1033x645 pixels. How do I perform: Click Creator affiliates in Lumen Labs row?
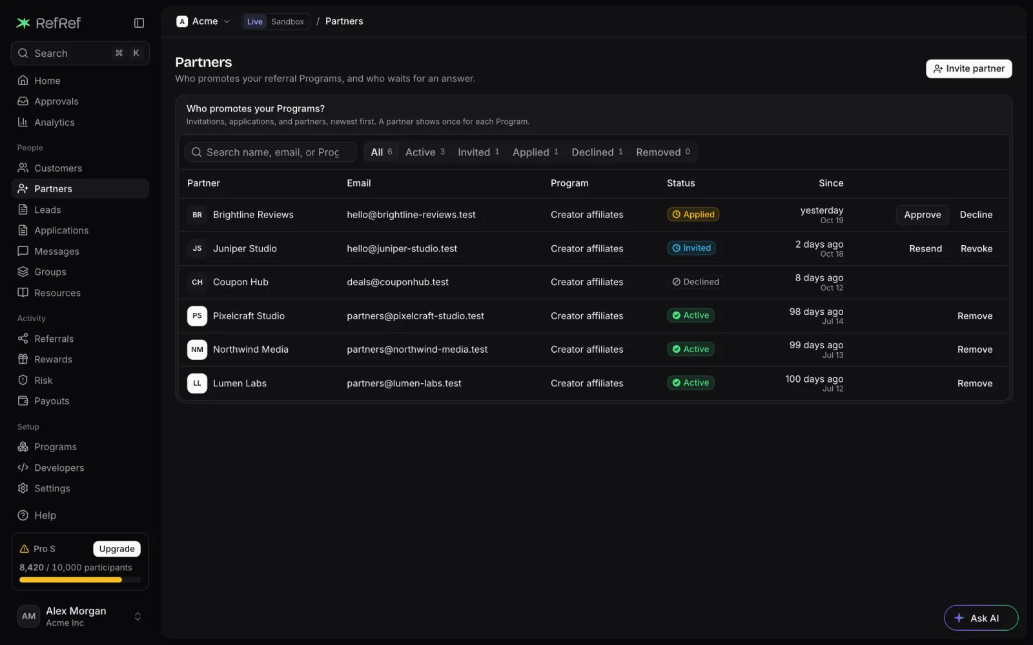point(587,383)
